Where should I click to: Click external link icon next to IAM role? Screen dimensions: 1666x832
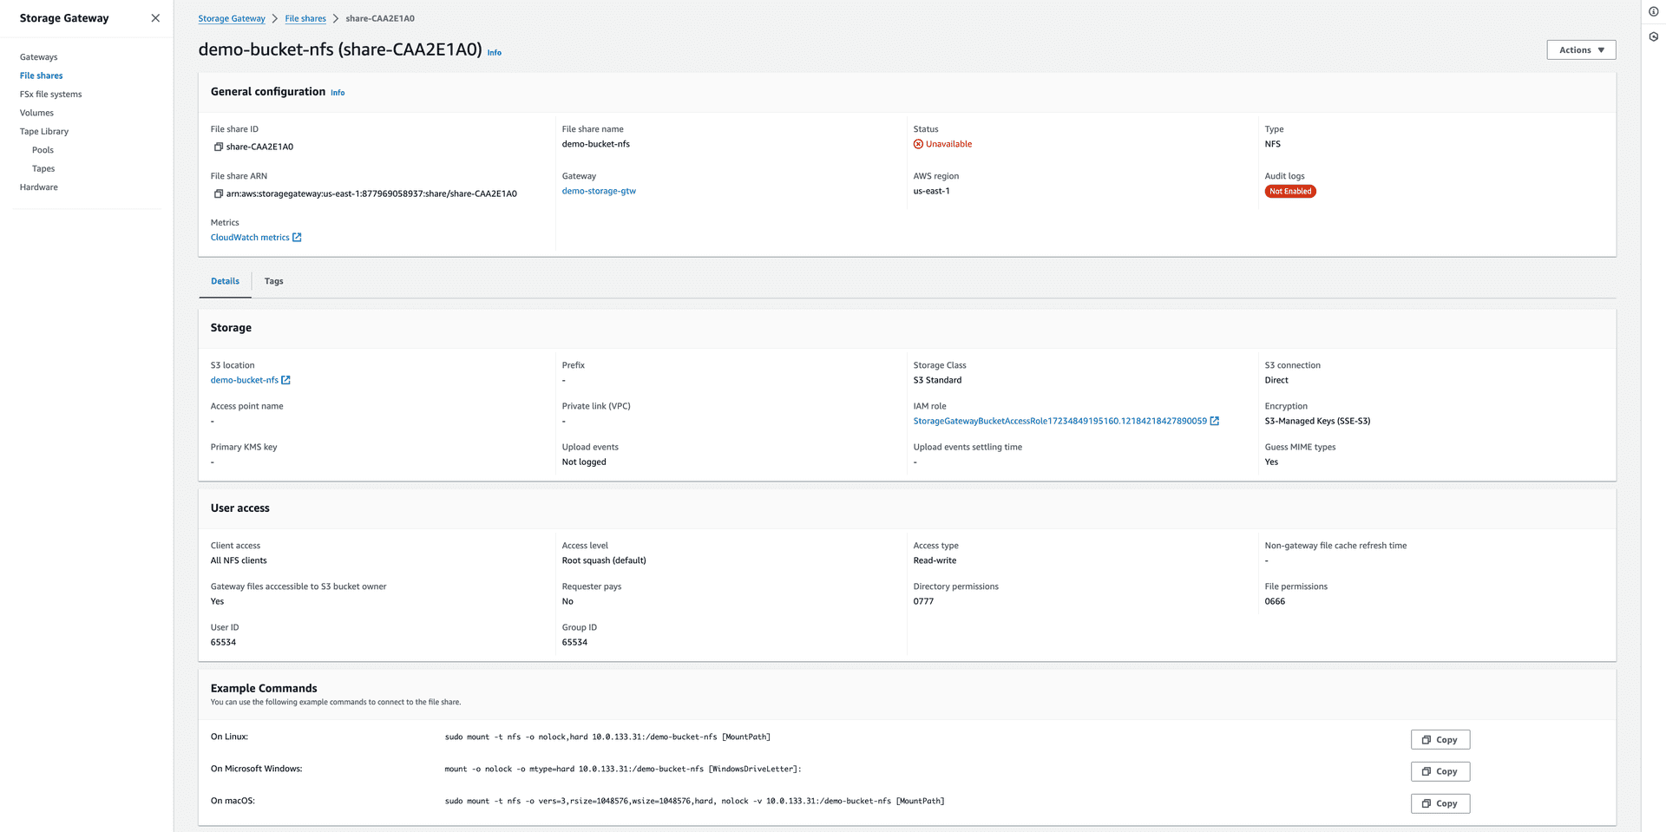click(x=1215, y=421)
